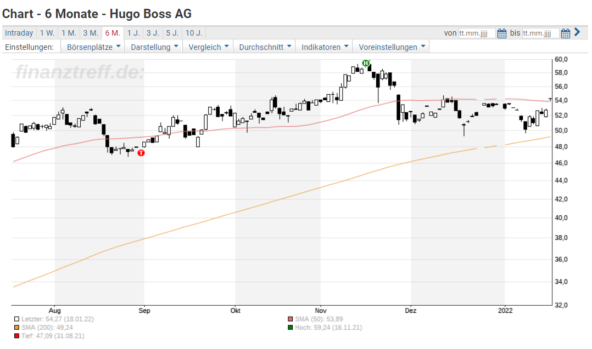
Task: Click the green Hoch legend swatch
Action: pos(290,328)
